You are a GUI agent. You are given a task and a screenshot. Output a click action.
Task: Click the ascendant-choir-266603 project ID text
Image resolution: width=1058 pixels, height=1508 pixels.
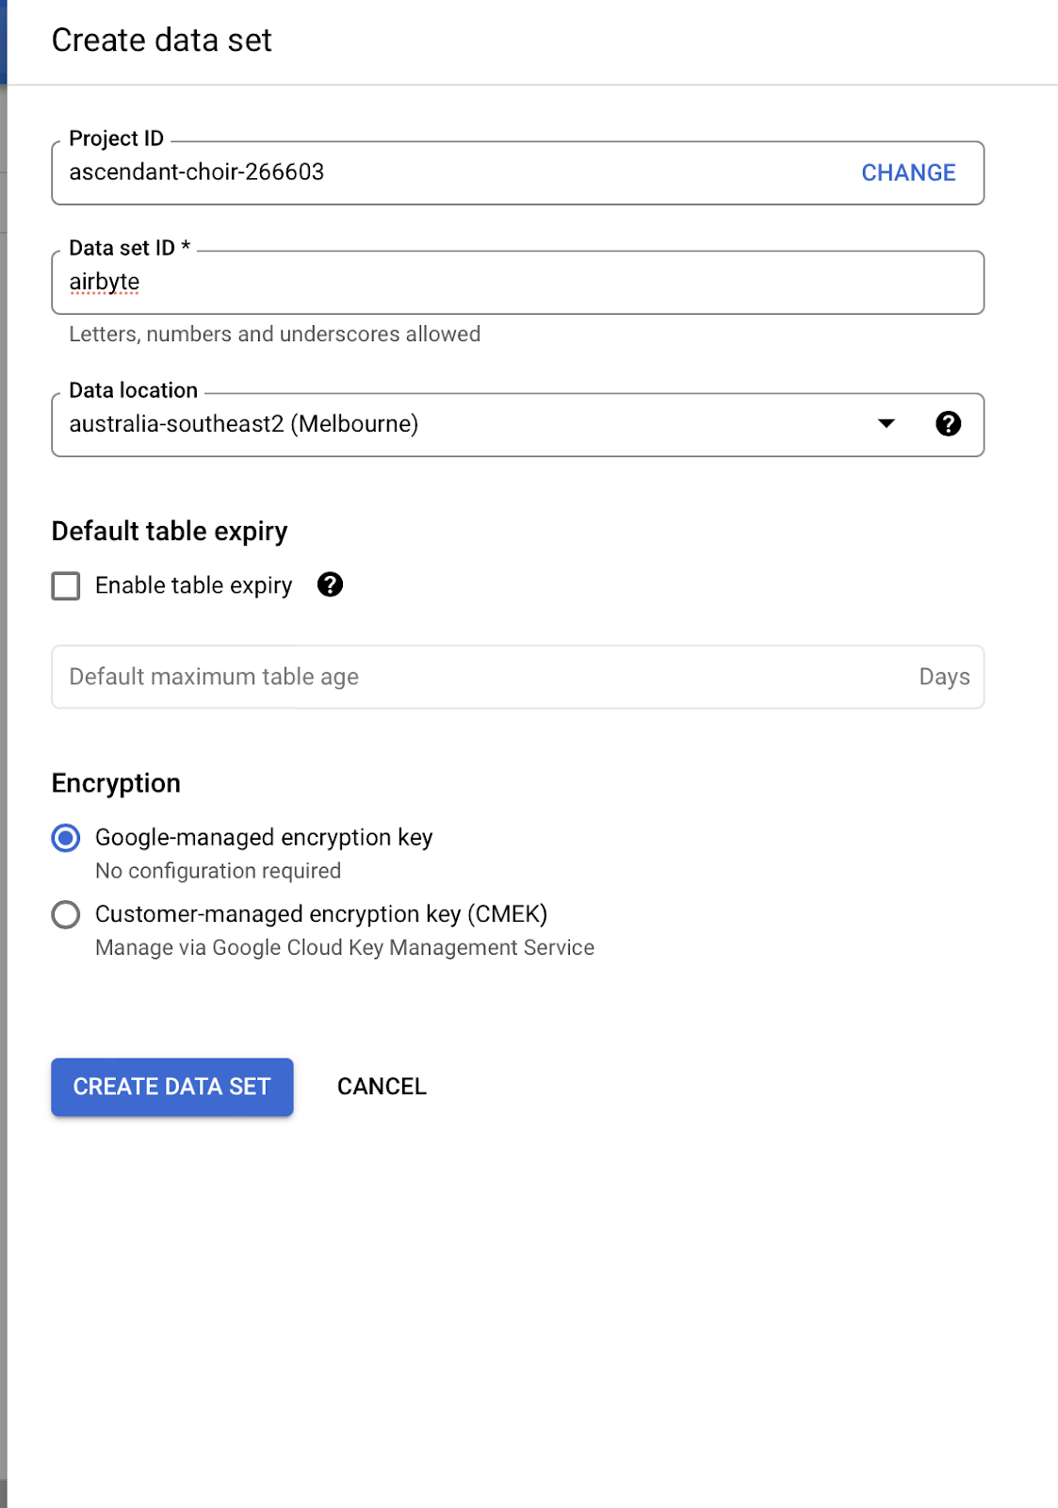click(197, 172)
